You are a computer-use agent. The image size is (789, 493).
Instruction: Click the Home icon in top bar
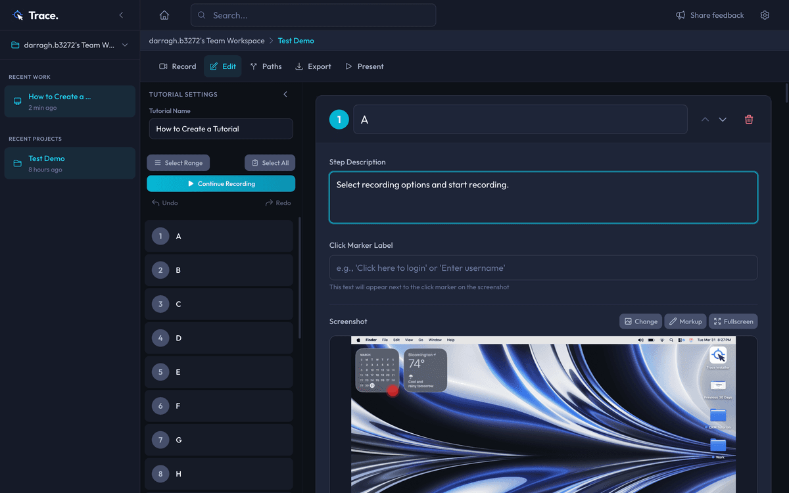(164, 15)
